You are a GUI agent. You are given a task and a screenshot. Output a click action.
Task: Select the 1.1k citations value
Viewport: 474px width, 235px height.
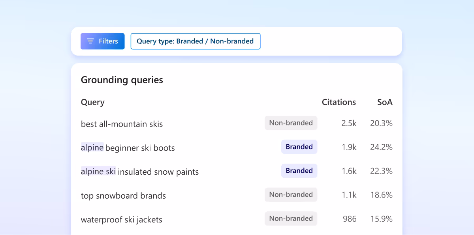coord(349,195)
